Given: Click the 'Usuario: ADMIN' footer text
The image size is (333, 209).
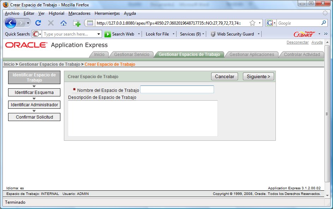Looking at the screenshot, I should 75,194.
